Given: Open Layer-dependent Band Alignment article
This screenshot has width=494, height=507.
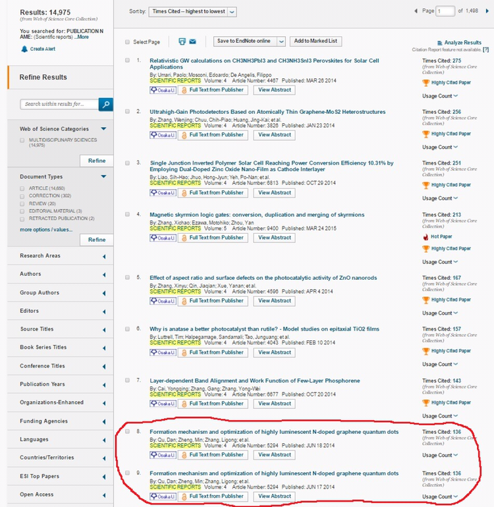Looking at the screenshot, I should [255, 381].
